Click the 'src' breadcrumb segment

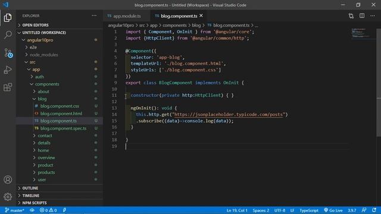point(142,25)
